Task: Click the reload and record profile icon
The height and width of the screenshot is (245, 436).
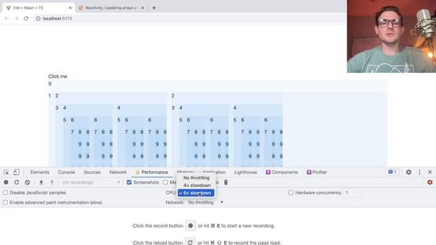Action: click(x=16, y=182)
